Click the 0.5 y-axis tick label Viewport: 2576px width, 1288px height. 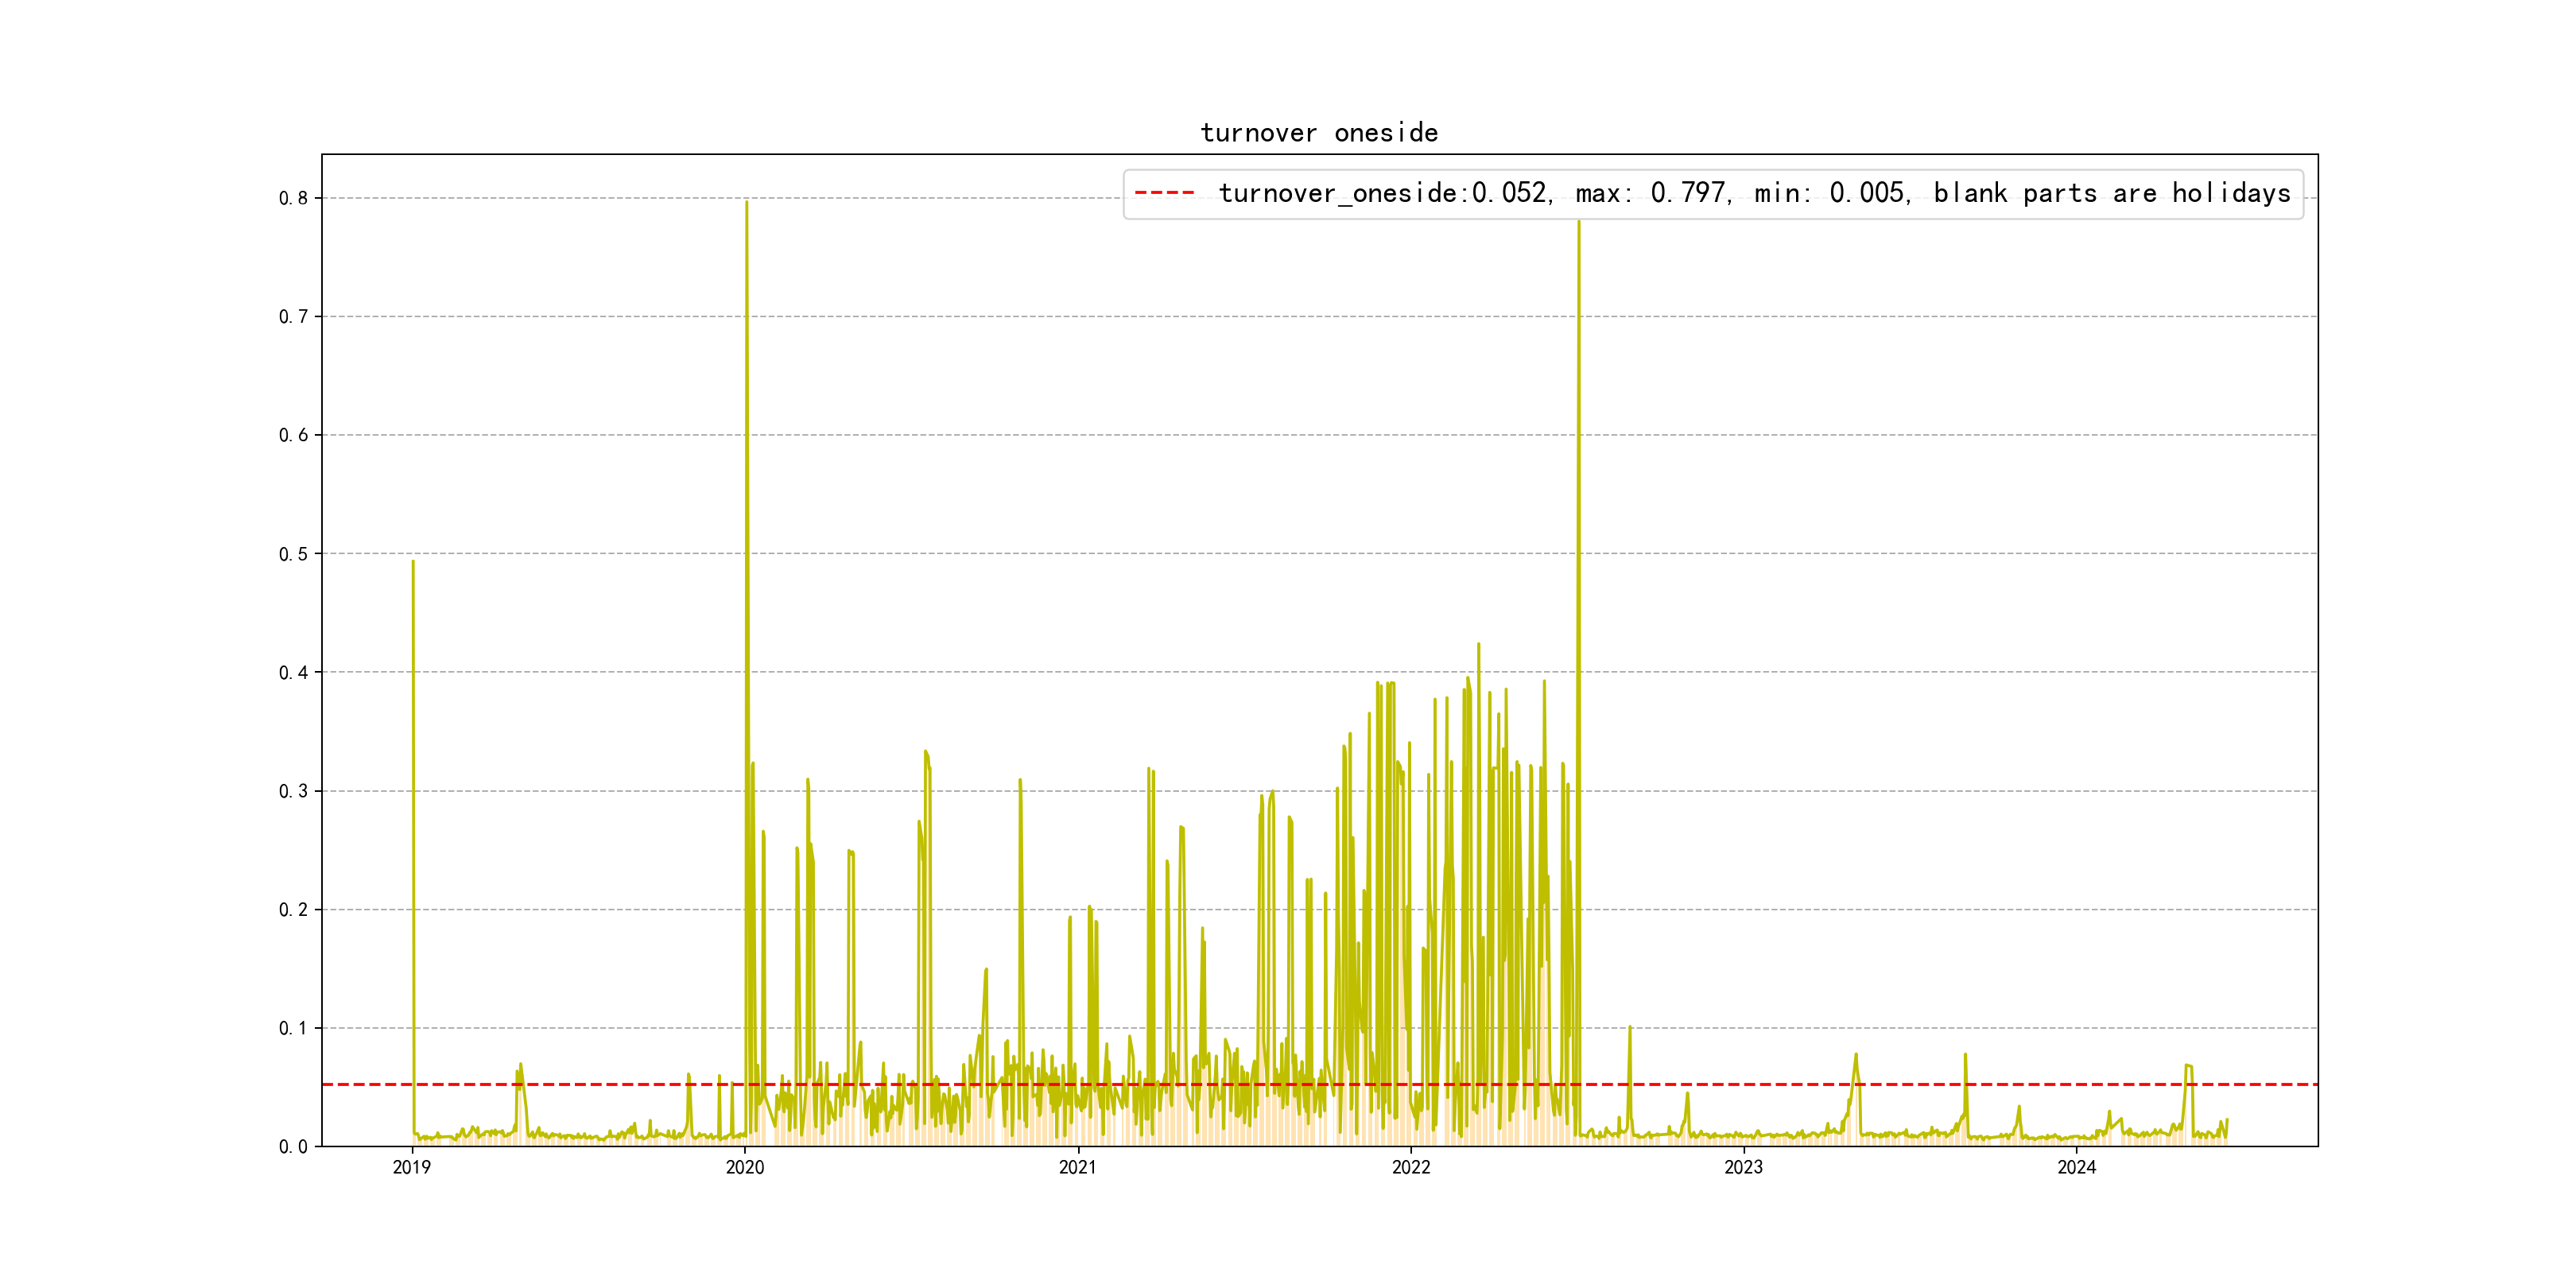[x=293, y=554]
